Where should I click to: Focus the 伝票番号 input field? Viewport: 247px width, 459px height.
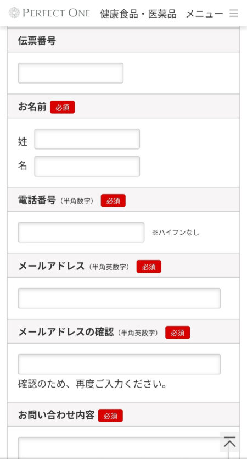click(x=70, y=73)
